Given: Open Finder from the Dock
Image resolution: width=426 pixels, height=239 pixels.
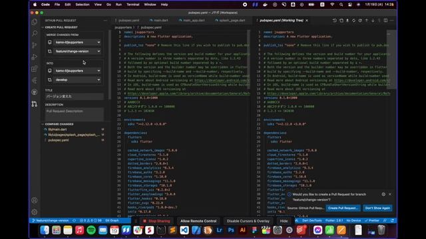Looking at the screenshot, I should point(45,230).
